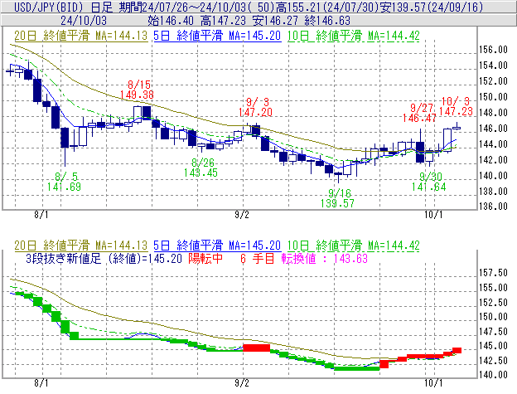Screen dimensions: 517x394
Task: Click the 20日 MA=144.13 legend in lower chart
Action: pos(81,246)
